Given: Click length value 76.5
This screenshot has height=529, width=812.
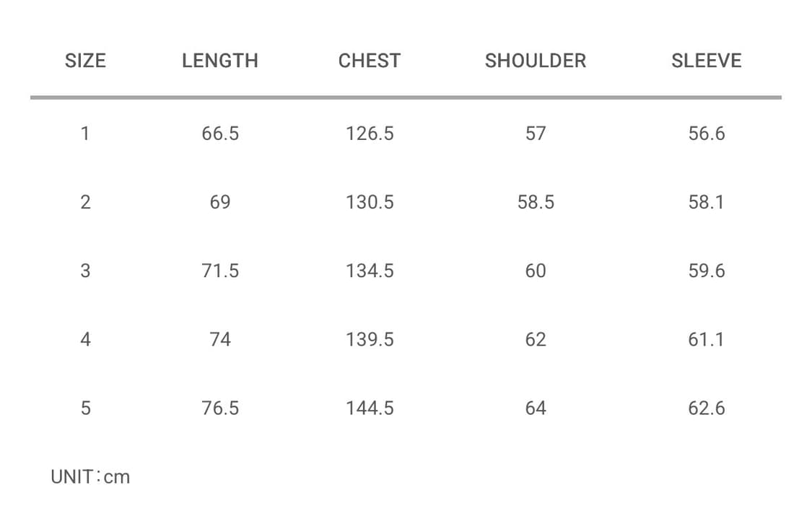Looking at the screenshot, I should coord(220,408).
